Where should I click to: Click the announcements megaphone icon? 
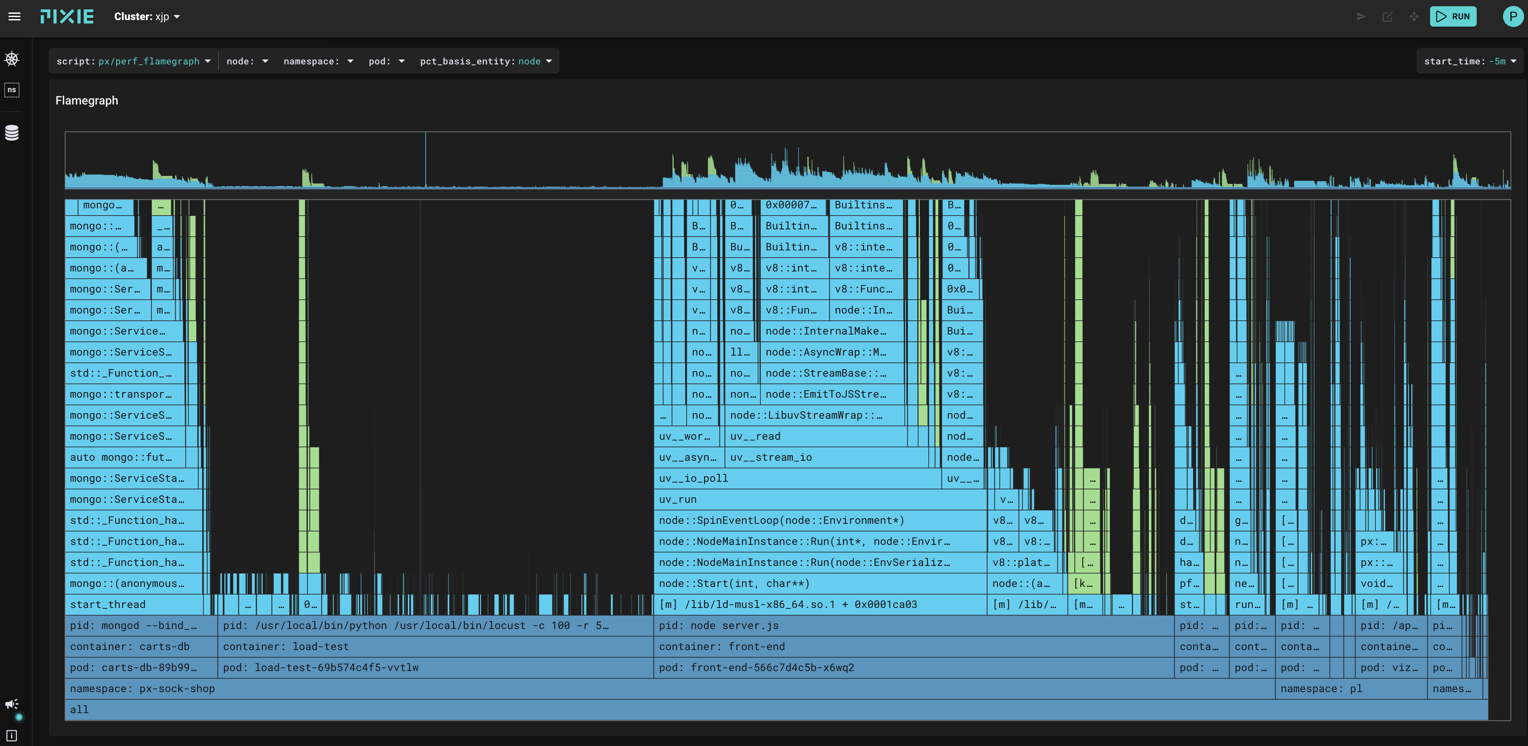[x=12, y=704]
